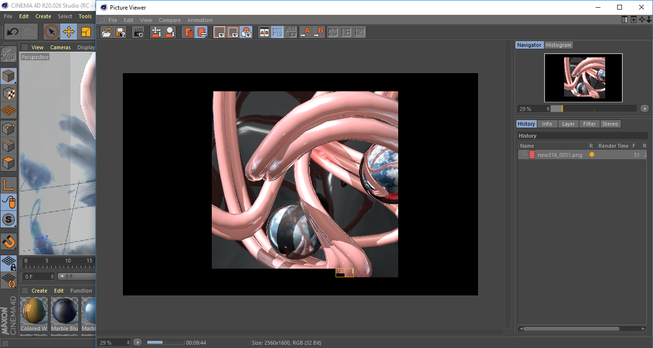653x348 pixels.
Task: Select the Live Selection tool in Cinema 4D
Action: coord(51,32)
